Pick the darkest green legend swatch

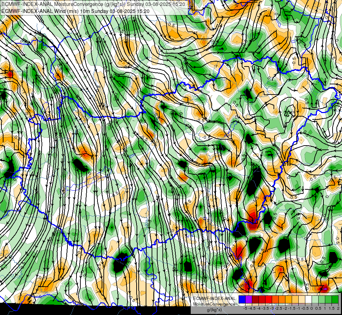click(x=335, y=300)
